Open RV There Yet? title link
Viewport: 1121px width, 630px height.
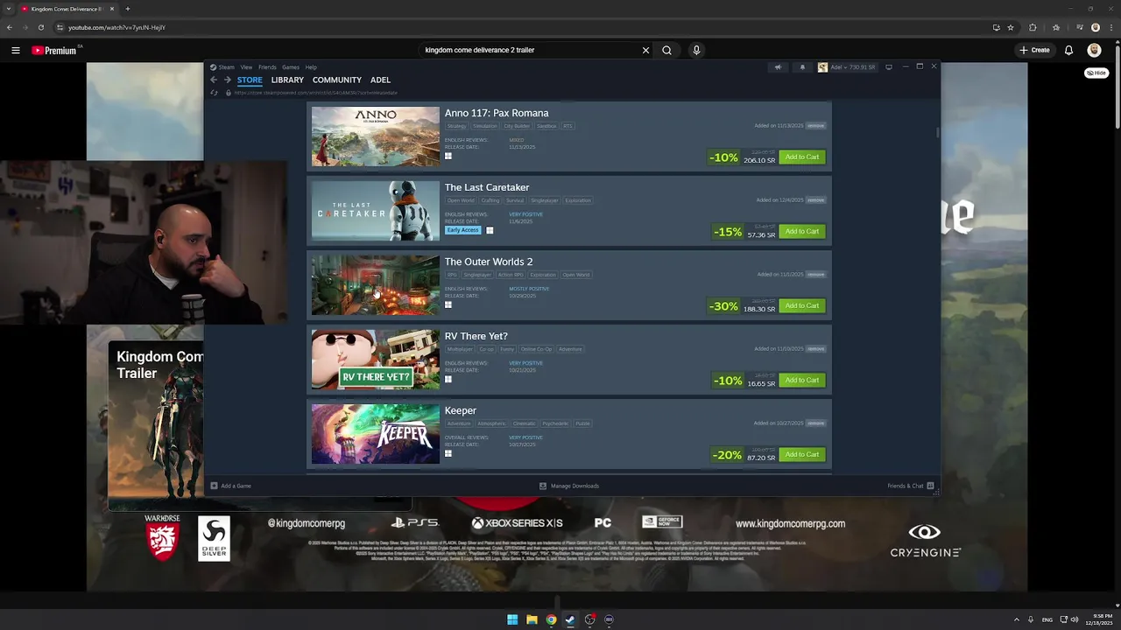pos(476,336)
